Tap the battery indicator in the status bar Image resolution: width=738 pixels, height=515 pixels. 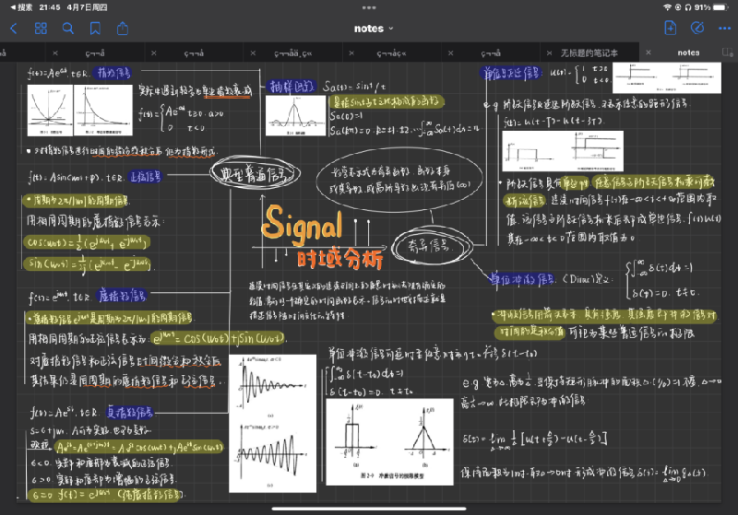pos(719,6)
